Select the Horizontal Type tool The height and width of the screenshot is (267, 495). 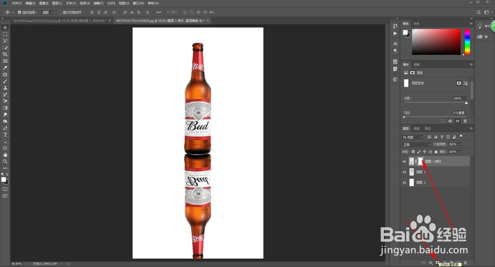pos(5,135)
